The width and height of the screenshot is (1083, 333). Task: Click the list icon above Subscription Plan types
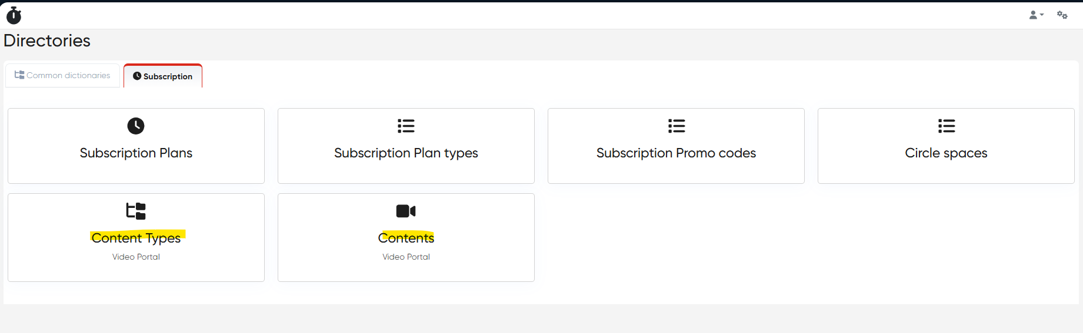(406, 126)
